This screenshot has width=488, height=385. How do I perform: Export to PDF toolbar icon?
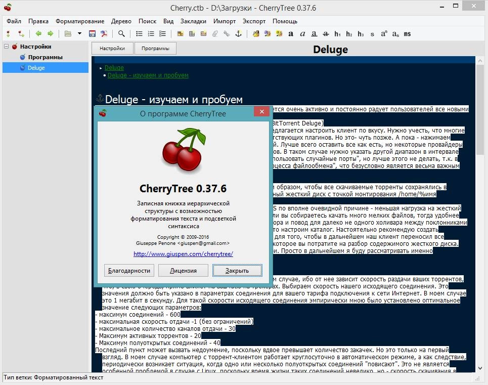104,33
